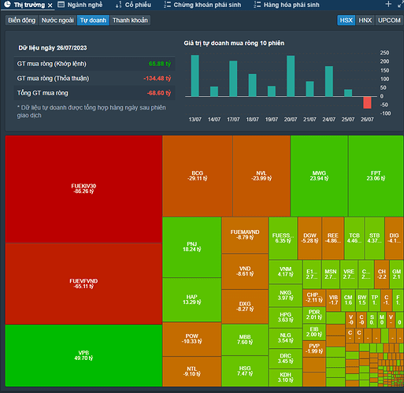The image size is (404, 393).
Task: Select the PNJ treemap block
Action: point(192,247)
